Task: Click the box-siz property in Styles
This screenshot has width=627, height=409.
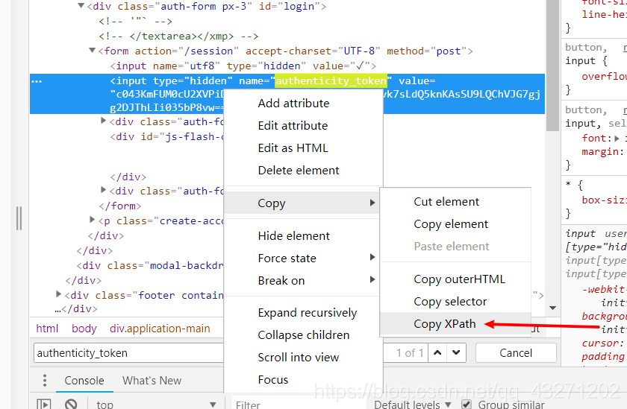Action: click(604, 200)
